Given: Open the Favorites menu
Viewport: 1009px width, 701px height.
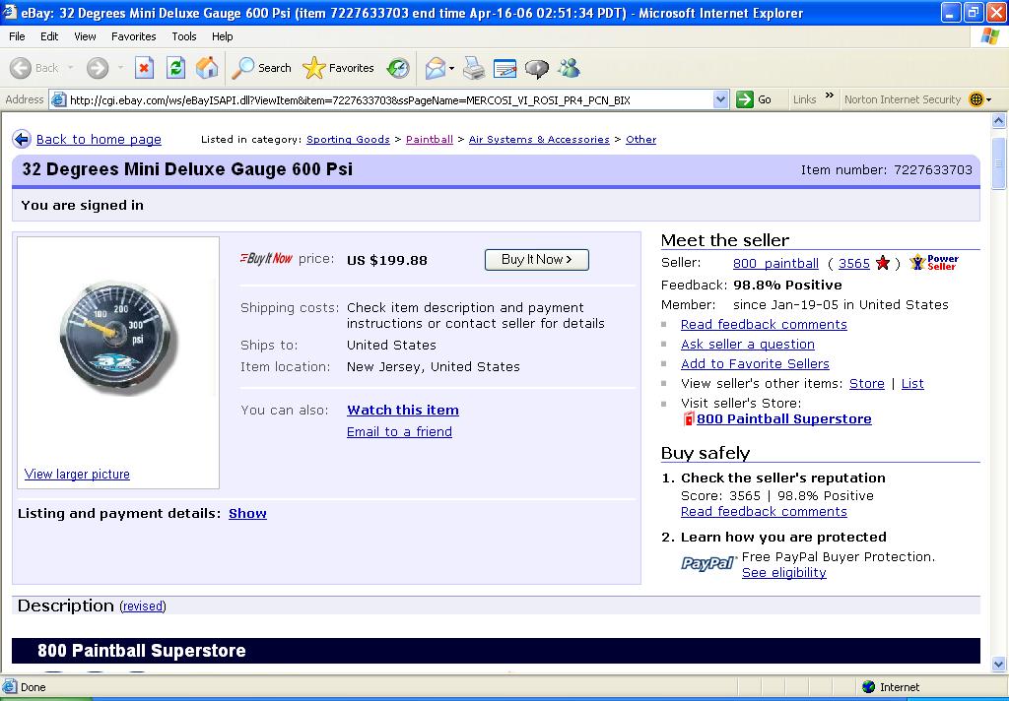Looking at the screenshot, I should click(134, 36).
